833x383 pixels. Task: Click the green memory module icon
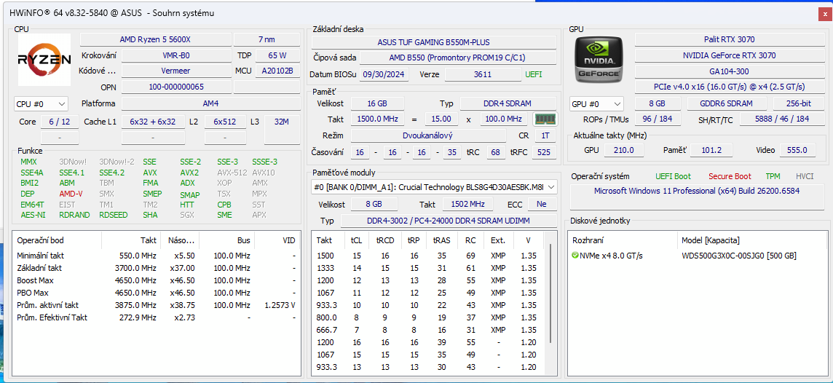click(545, 119)
